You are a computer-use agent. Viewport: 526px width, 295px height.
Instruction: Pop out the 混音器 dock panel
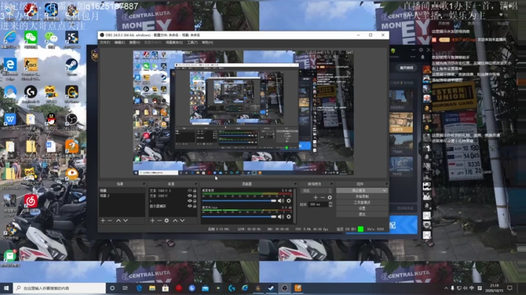[x=295, y=184]
